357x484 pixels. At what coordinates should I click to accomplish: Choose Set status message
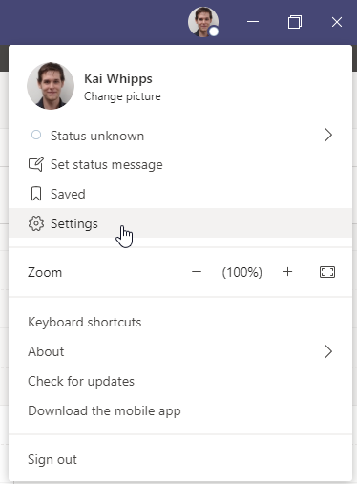[x=180, y=164]
